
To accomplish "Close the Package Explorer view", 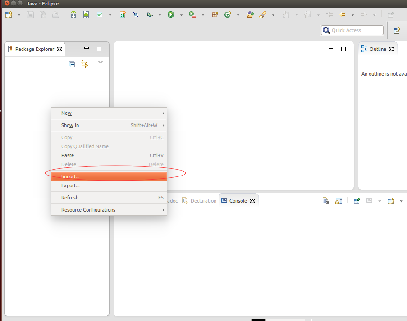I will pos(59,49).
